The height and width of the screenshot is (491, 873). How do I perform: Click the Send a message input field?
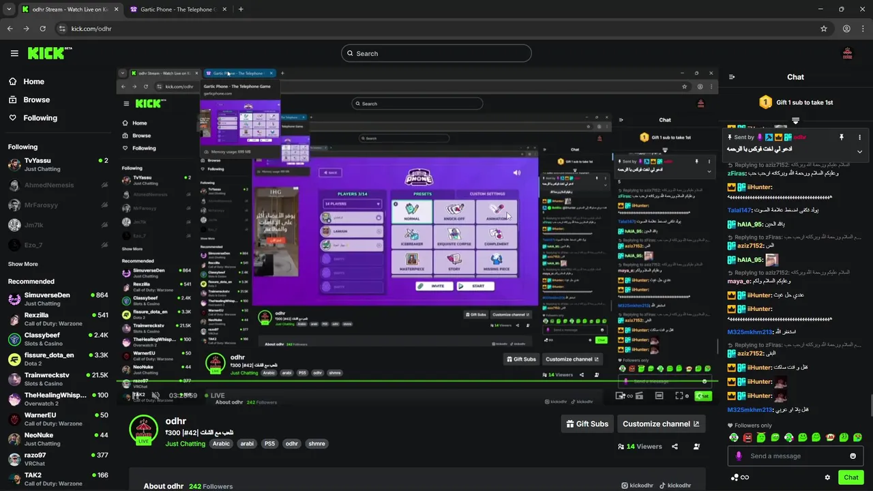(795, 456)
